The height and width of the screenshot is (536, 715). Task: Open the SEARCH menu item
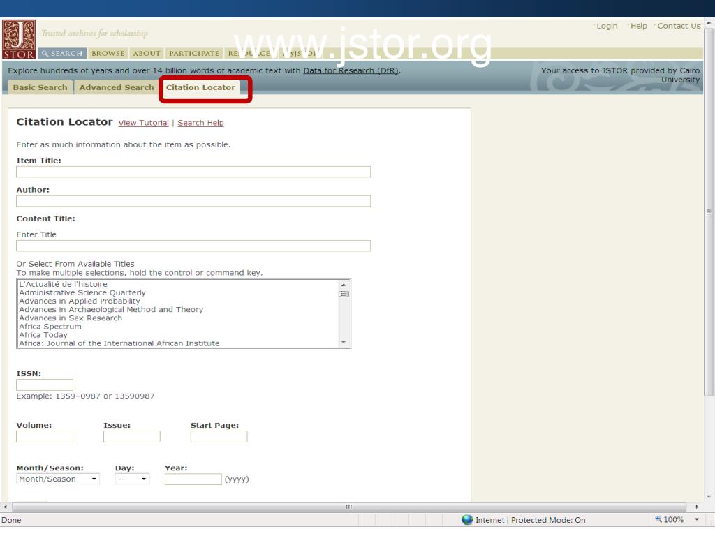(x=62, y=53)
